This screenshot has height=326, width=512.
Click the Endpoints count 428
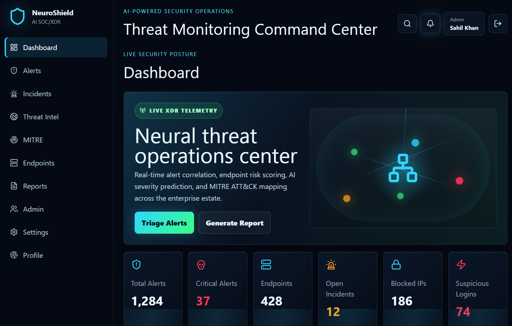coord(271,301)
